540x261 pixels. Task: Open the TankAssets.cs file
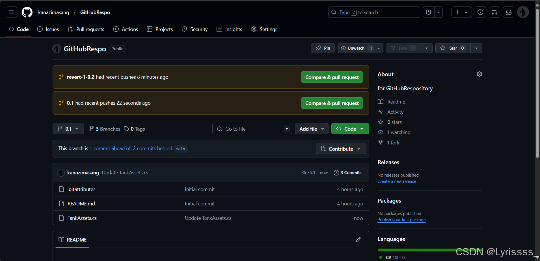(82, 218)
